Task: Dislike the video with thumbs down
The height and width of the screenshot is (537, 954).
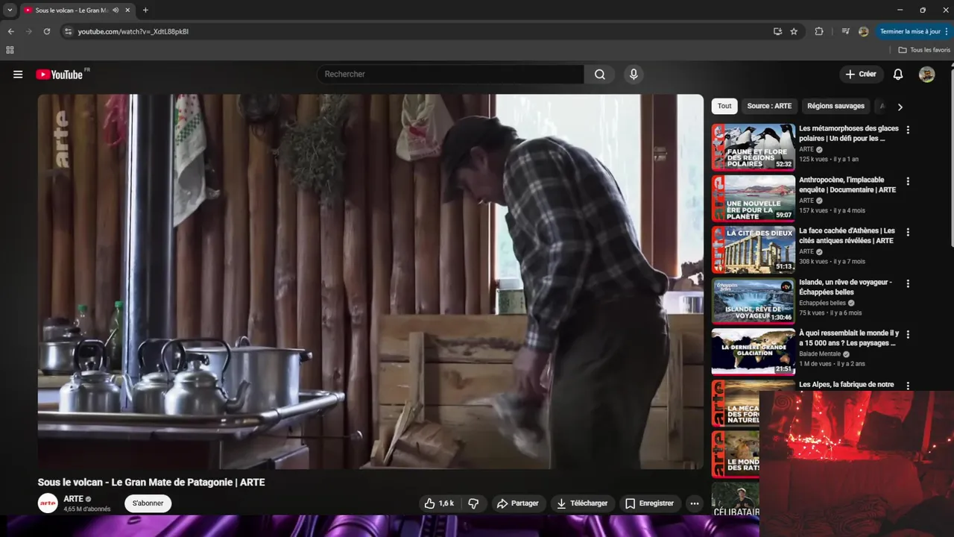Action: [473, 503]
